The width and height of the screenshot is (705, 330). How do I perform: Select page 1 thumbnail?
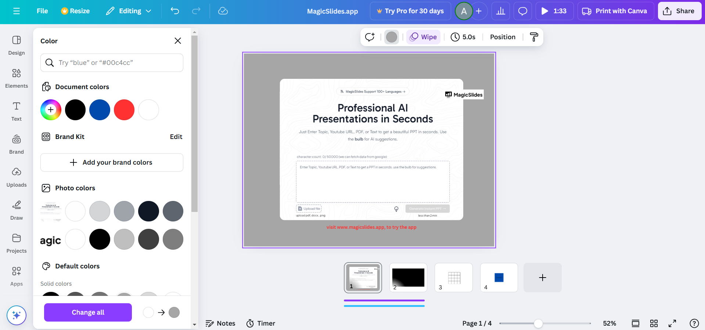click(363, 278)
